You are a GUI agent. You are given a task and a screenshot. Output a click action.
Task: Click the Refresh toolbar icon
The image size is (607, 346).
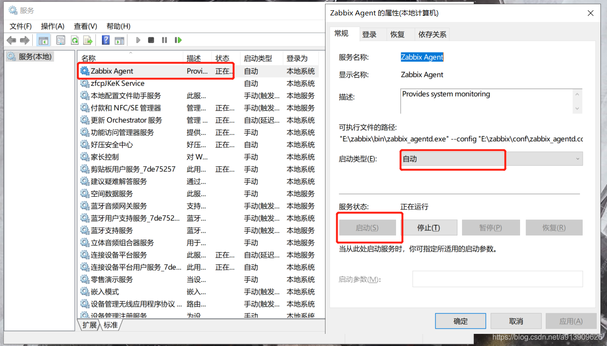74,41
